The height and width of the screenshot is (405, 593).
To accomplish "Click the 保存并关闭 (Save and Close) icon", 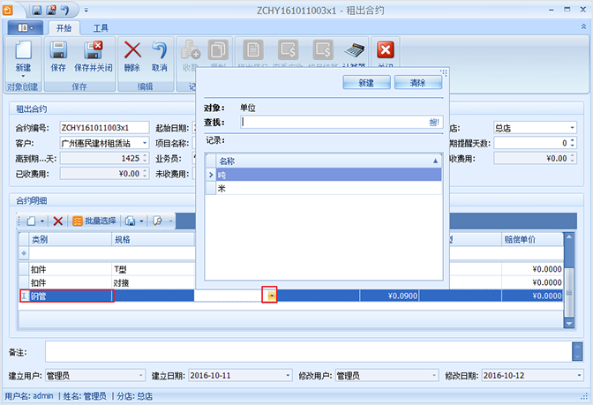I will 94,54.
